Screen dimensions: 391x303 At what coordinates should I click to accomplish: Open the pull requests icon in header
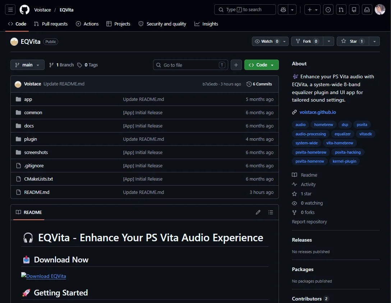341,10
